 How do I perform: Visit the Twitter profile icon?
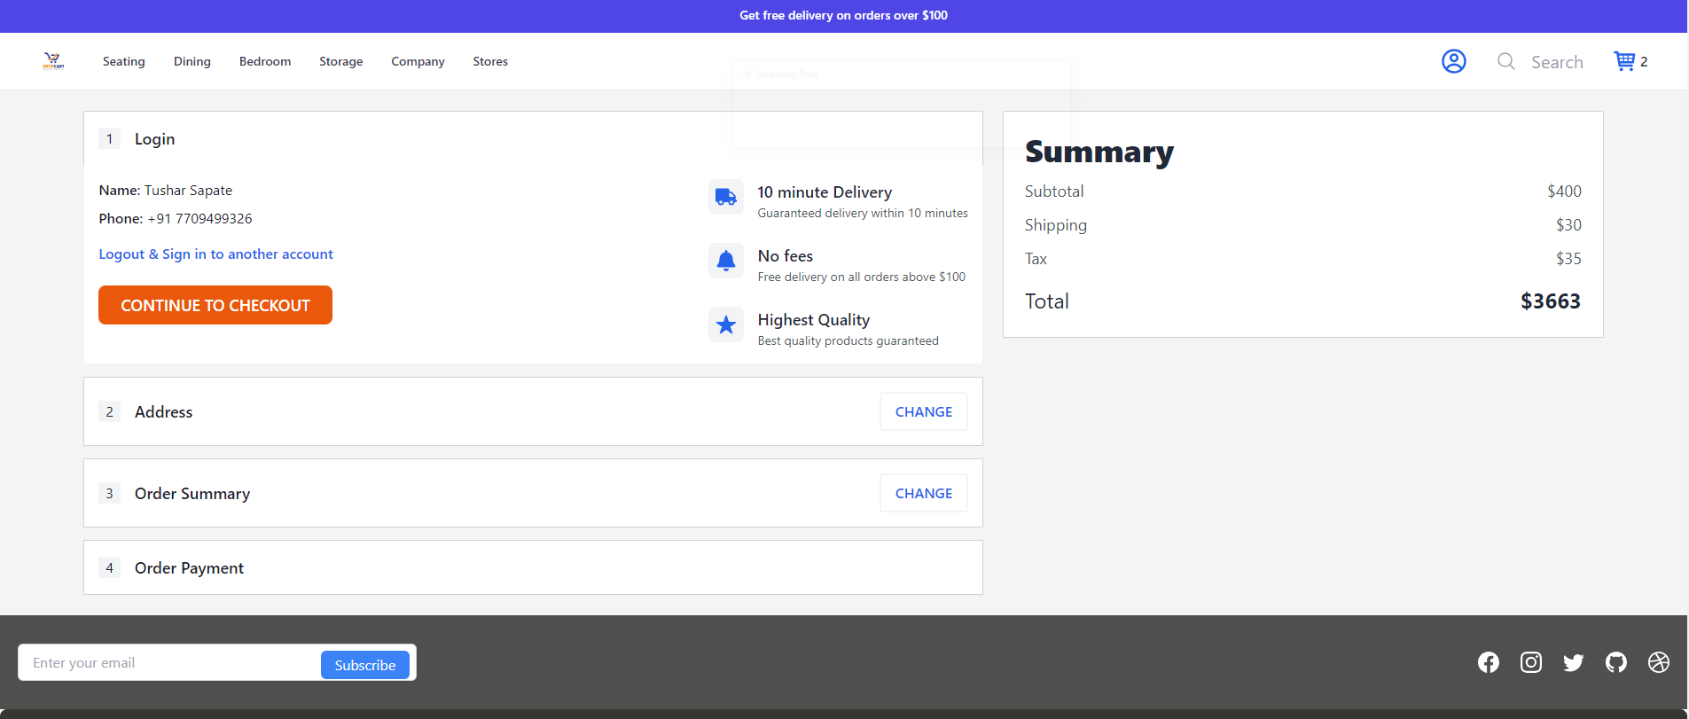pos(1574,662)
